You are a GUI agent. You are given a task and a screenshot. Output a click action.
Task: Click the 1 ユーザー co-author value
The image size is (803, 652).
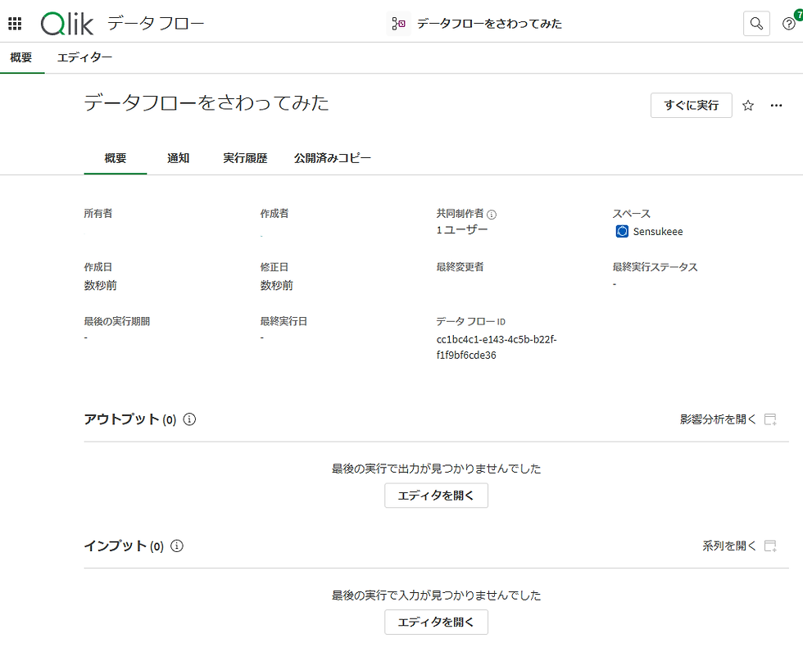pyautogui.click(x=462, y=230)
